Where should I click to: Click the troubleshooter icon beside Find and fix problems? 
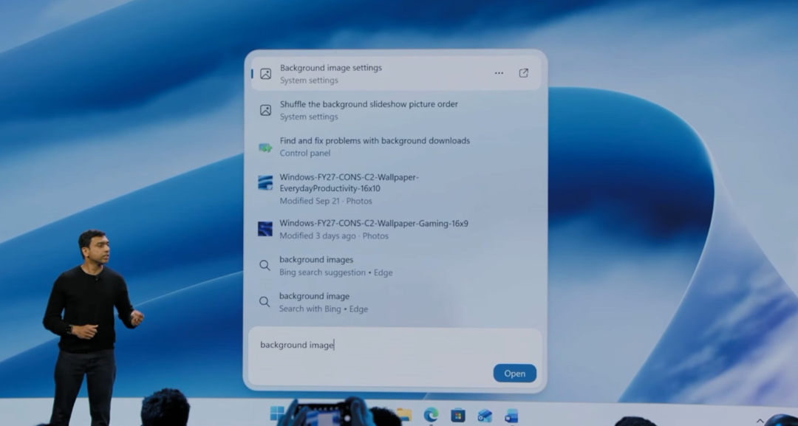click(265, 148)
